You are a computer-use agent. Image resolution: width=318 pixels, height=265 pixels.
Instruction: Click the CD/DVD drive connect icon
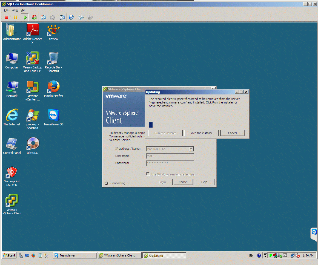(x=81, y=18)
